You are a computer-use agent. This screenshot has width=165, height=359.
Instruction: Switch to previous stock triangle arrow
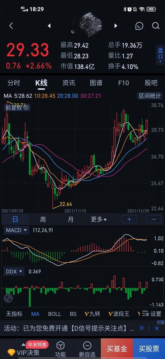(x=49, y=26)
